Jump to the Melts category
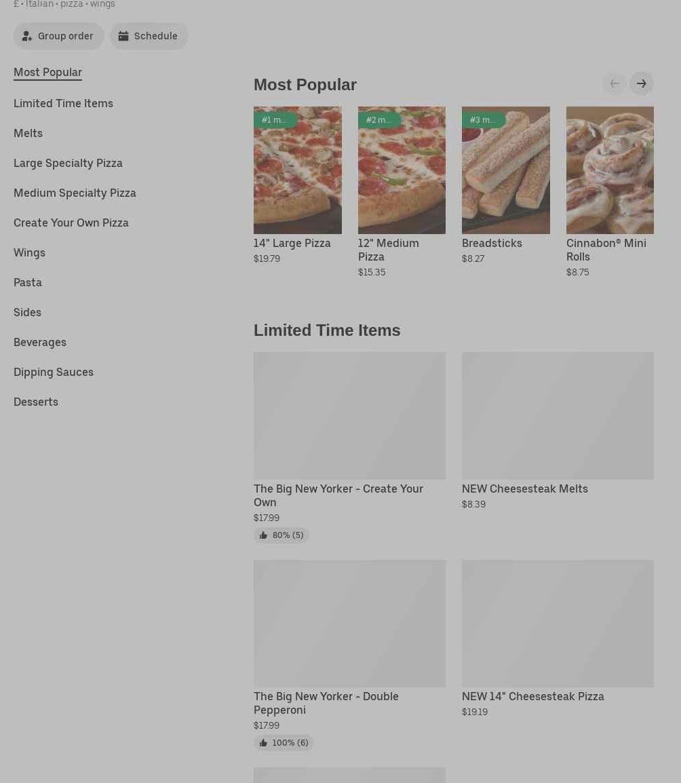 click(28, 134)
